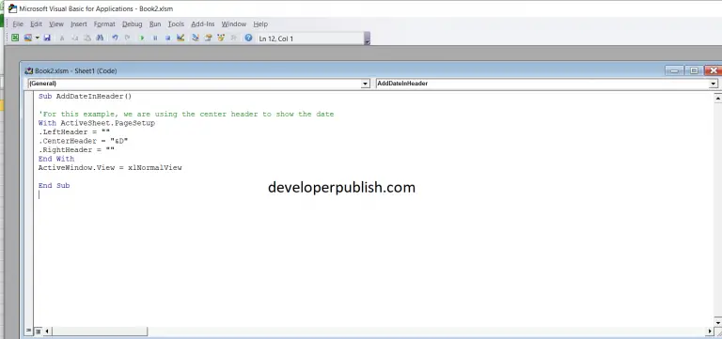Image resolution: width=722 pixels, height=339 pixels.
Task: Click the Break pause icon
Action: tap(155, 39)
